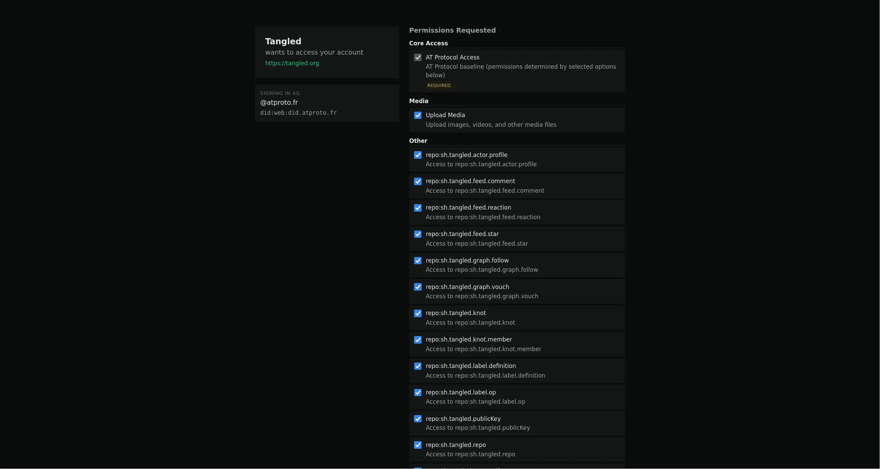Uncheck the Upload Media permission
The height and width of the screenshot is (469, 880).
[x=417, y=115]
